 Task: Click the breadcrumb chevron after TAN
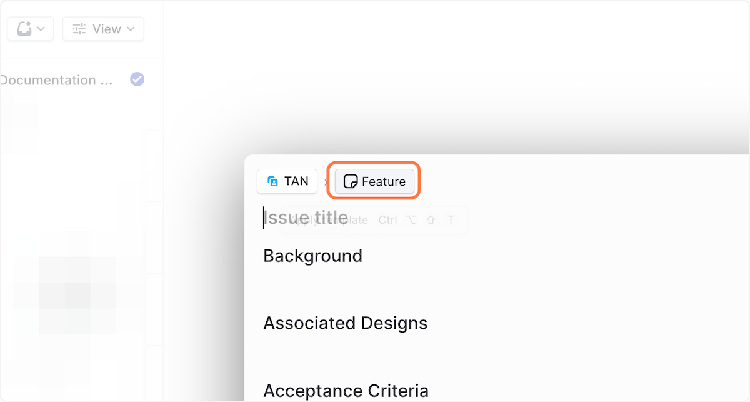pyautogui.click(x=326, y=182)
